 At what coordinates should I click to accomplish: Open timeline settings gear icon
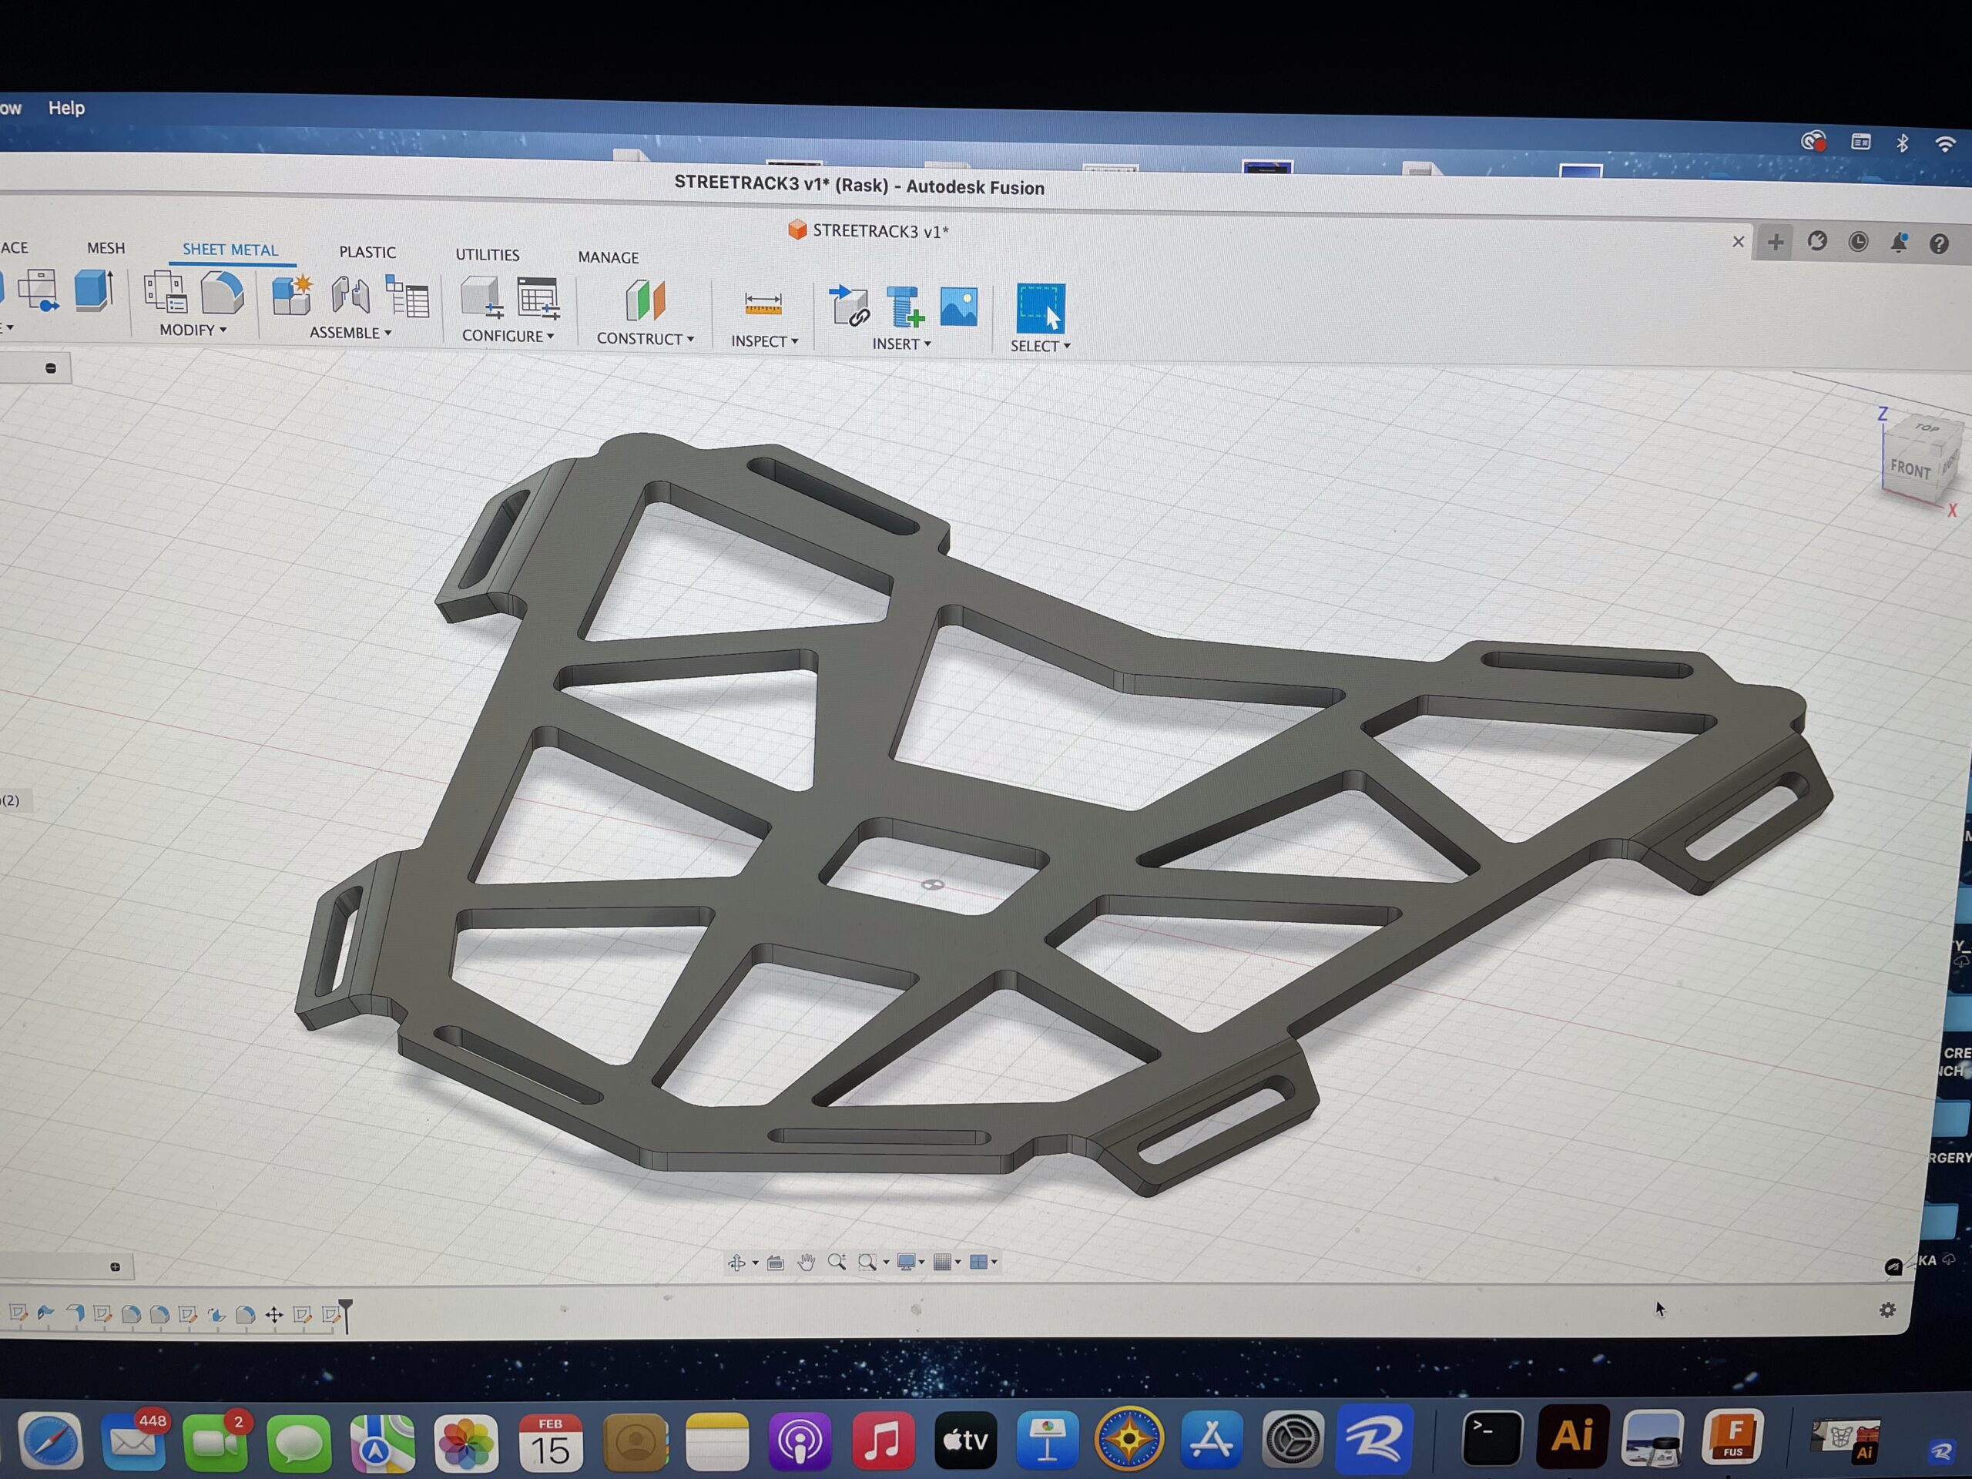(x=1888, y=1310)
